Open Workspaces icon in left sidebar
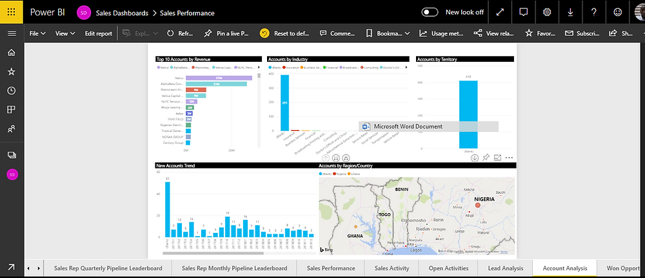 (12, 155)
